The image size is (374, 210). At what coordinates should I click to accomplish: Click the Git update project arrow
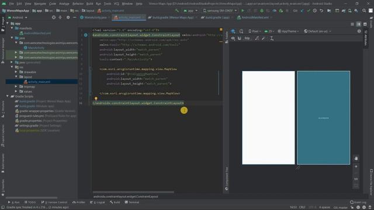[302, 10]
